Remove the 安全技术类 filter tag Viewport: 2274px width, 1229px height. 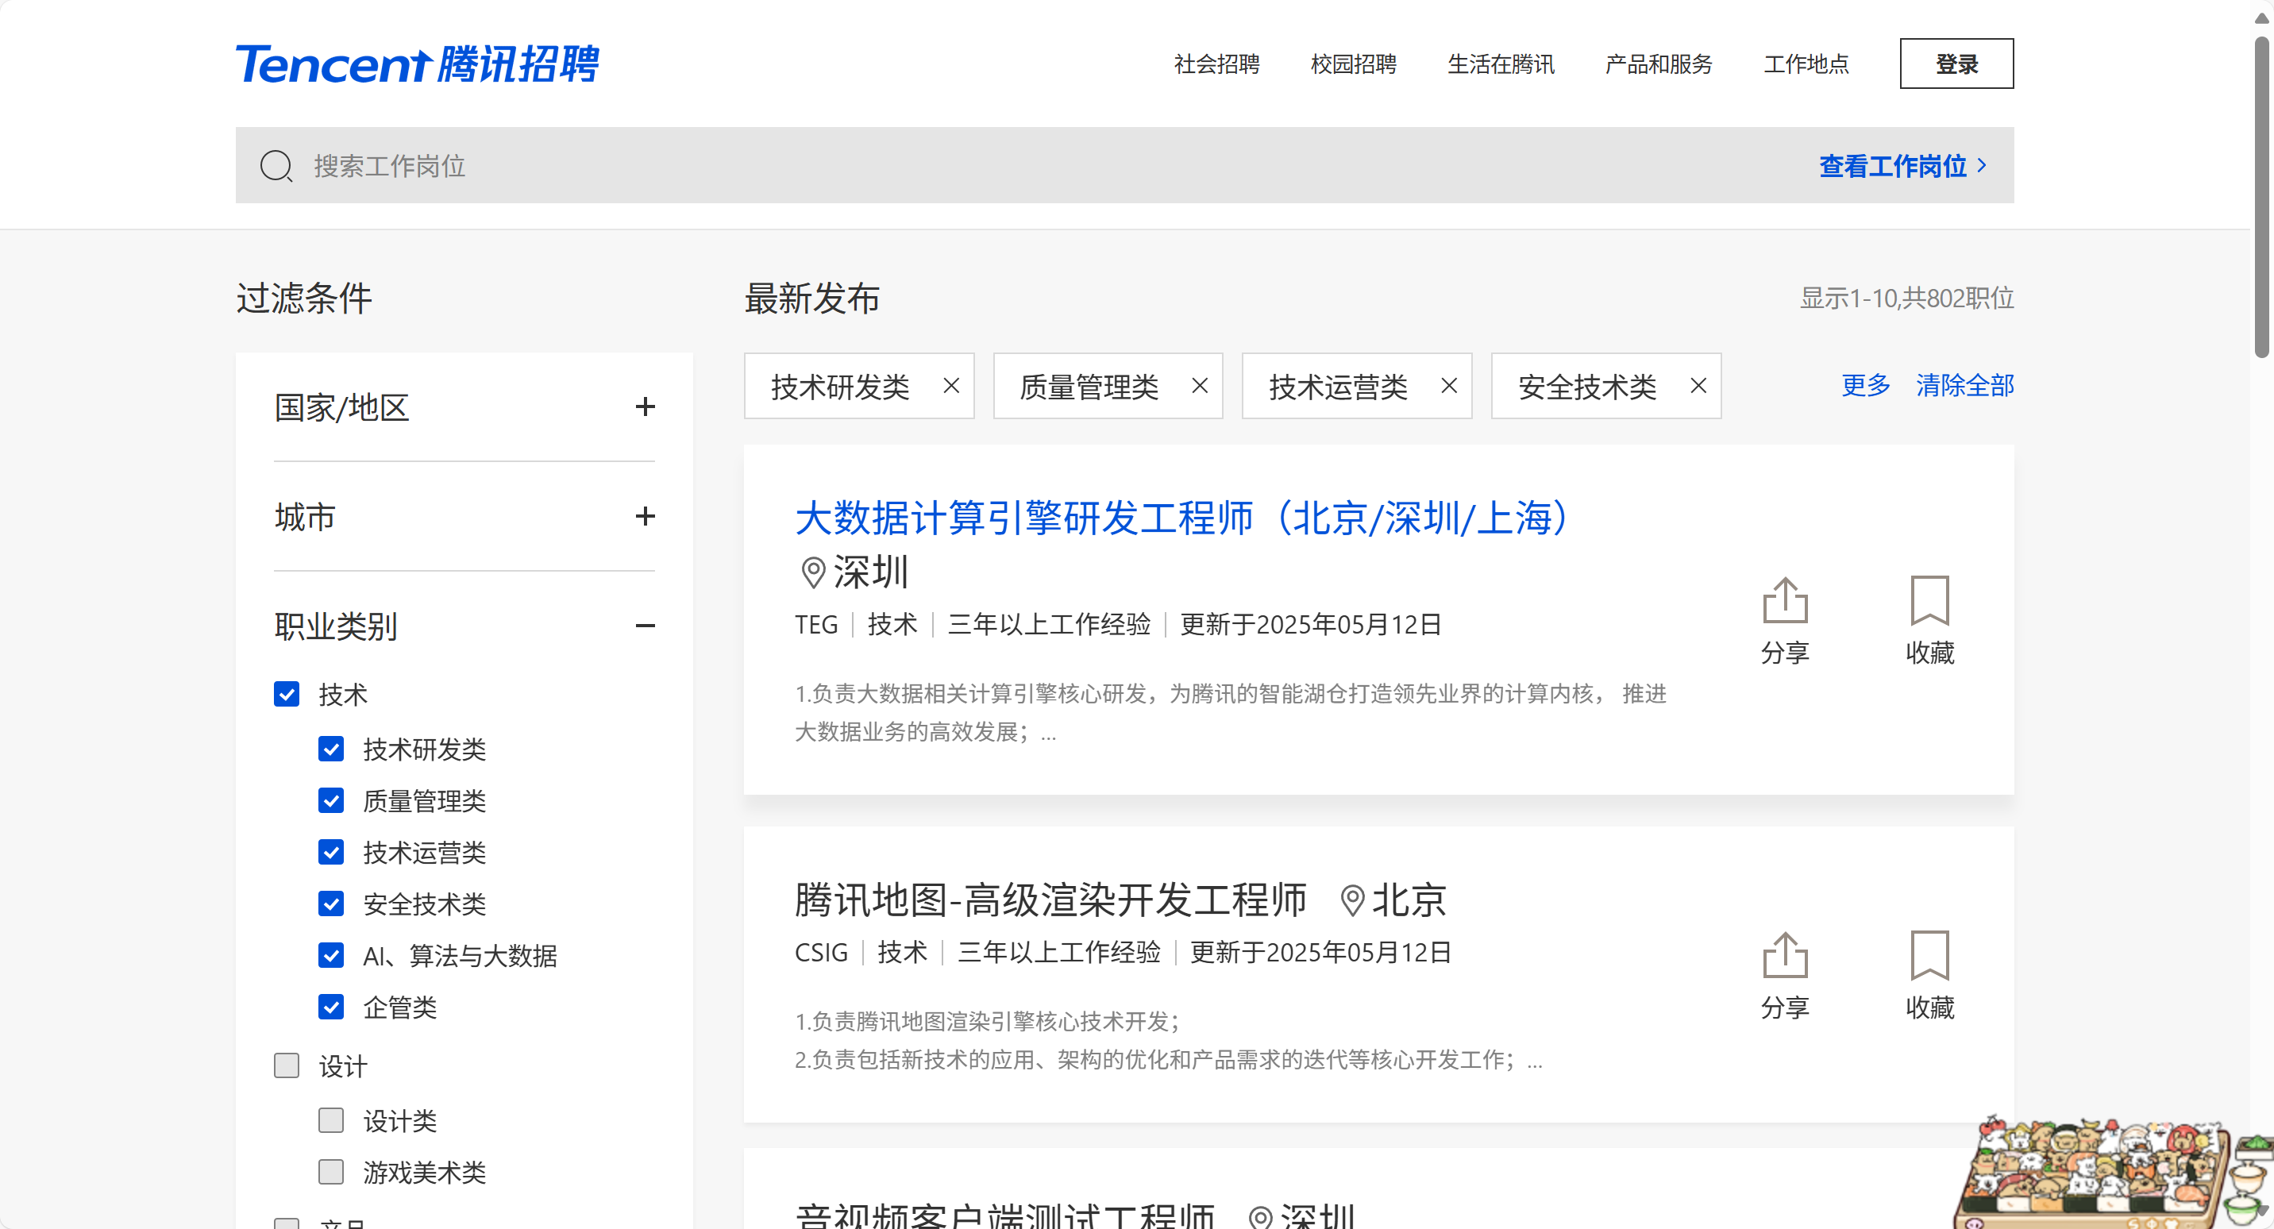[x=1698, y=386]
